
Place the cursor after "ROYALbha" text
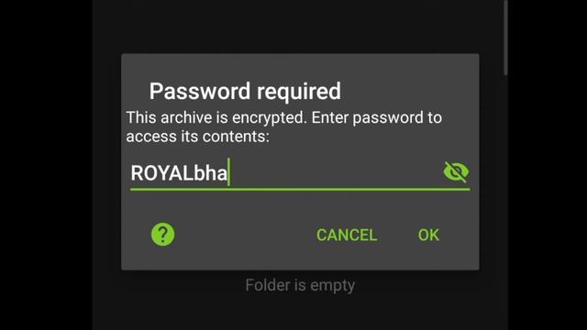(x=228, y=173)
